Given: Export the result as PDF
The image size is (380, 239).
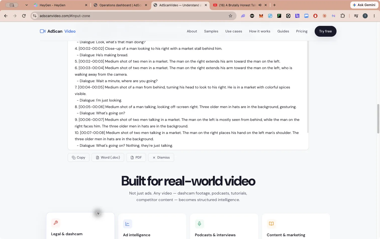Looking at the screenshot, I should 136,157.
